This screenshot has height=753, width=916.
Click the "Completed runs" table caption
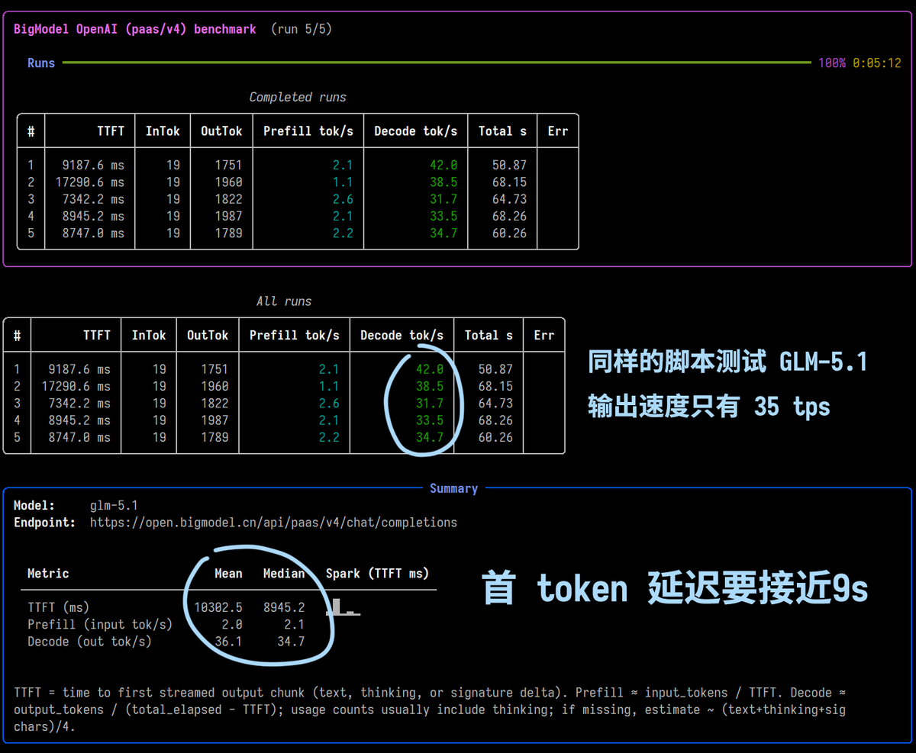click(x=298, y=97)
